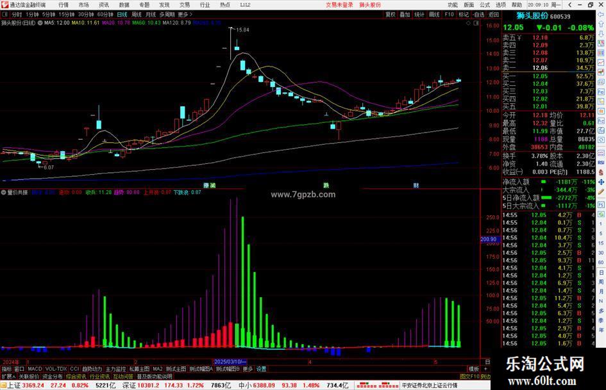Click the RSI icon in right sidebar
The width and height of the screenshot is (606, 390).
(x=601, y=163)
